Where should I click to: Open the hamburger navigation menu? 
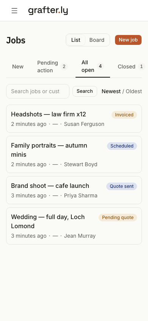14,11
